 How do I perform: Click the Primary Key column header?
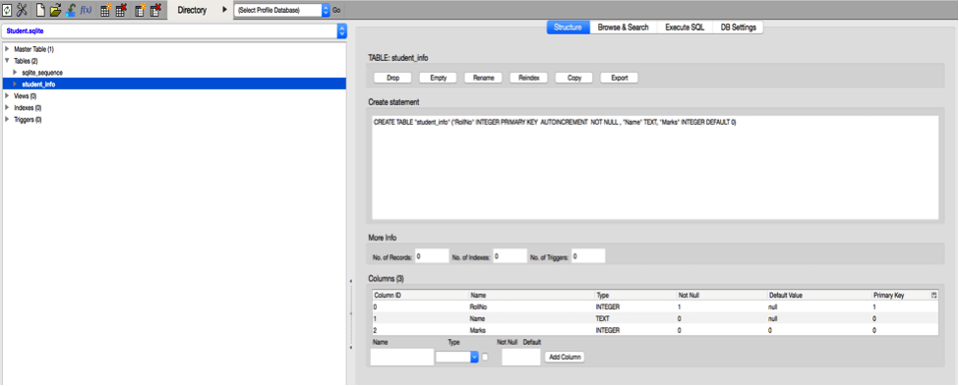click(900, 295)
